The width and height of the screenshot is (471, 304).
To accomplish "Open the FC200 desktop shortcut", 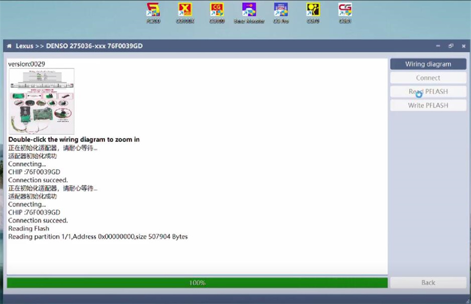I will (x=153, y=11).
